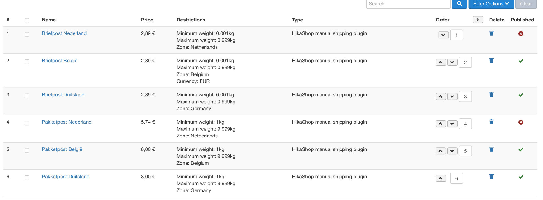543x200 pixels.
Task: Delete Pakketpost Duitsland shipping method
Action: [491, 177]
